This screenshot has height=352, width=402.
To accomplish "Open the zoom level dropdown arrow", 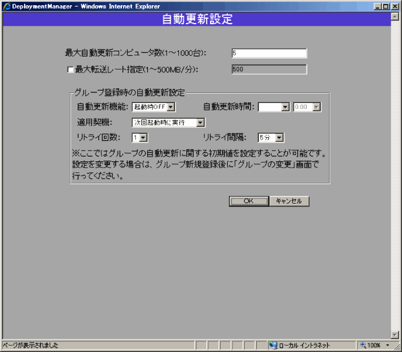I will [388, 346].
